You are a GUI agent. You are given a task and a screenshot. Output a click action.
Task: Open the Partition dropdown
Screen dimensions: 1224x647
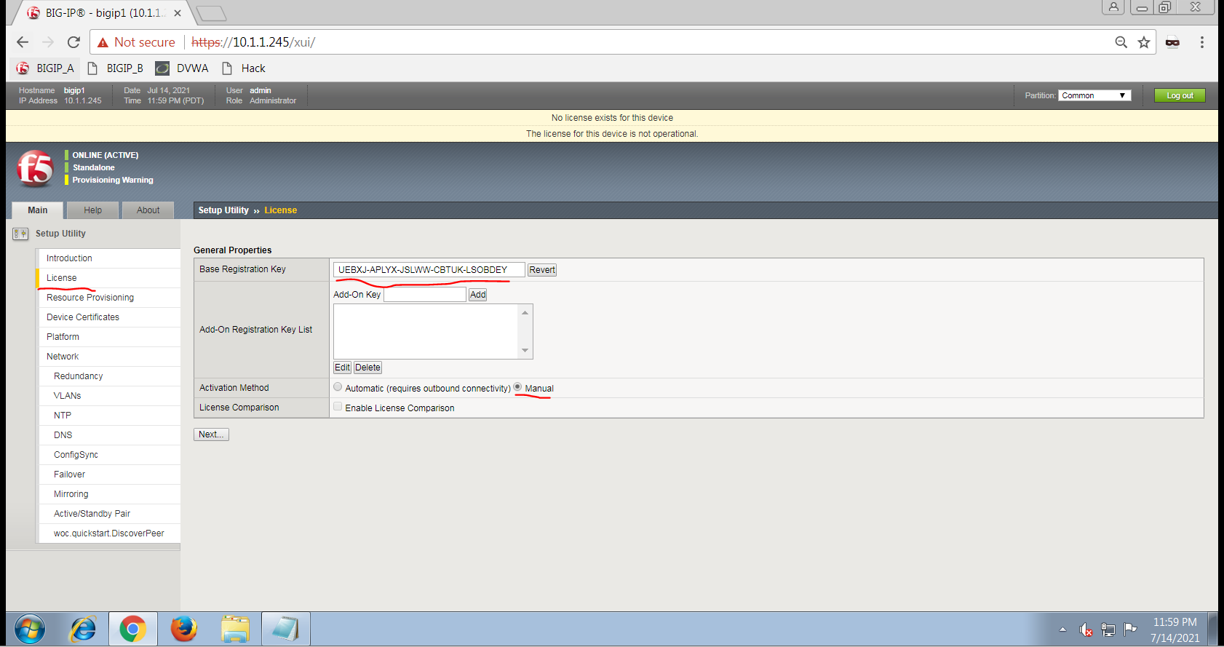coord(1094,95)
